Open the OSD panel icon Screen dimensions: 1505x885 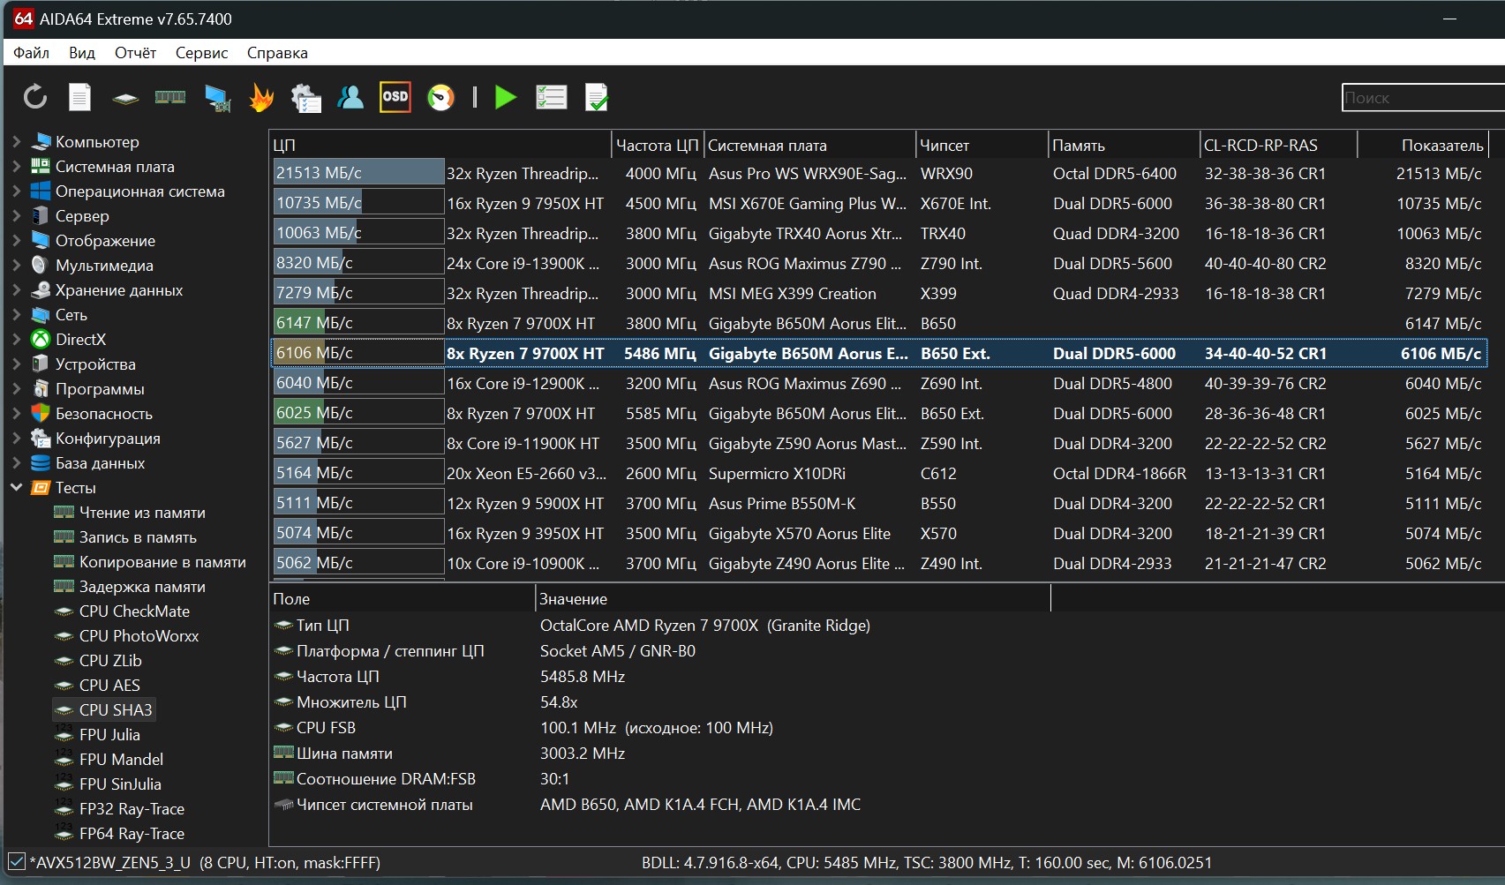click(x=395, y=97)
